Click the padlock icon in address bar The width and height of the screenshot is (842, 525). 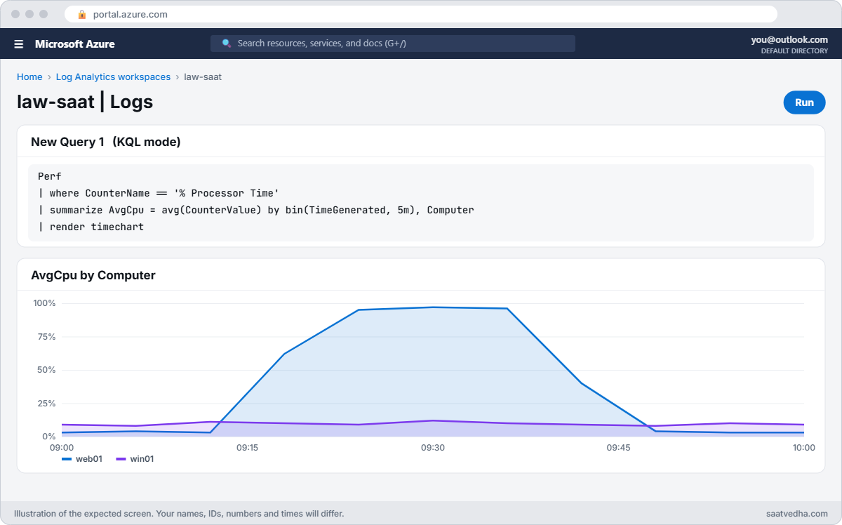click(82, 14)
